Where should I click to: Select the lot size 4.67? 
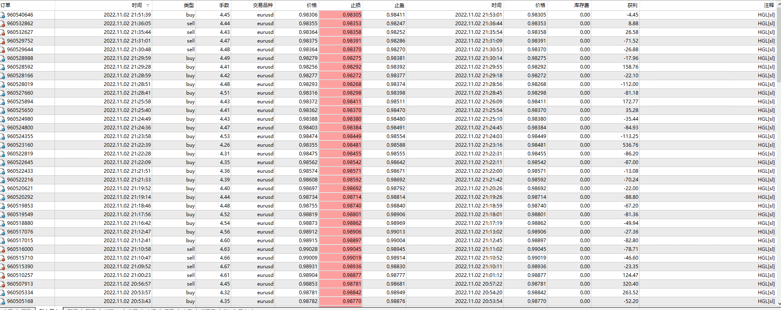[225, 267]
